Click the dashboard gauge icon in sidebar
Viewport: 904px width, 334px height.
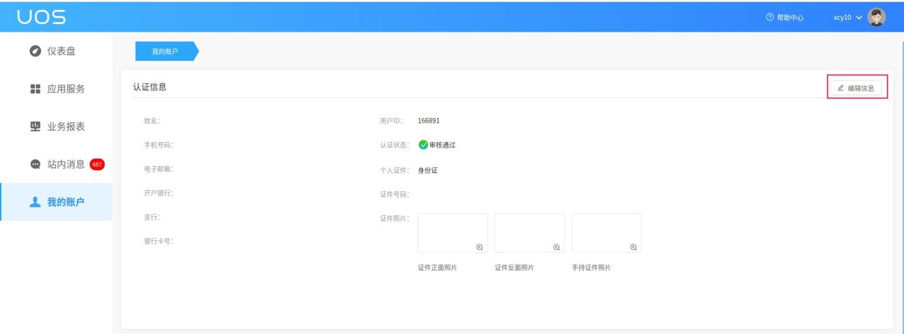pyautogui.click(x=35, y=51)
